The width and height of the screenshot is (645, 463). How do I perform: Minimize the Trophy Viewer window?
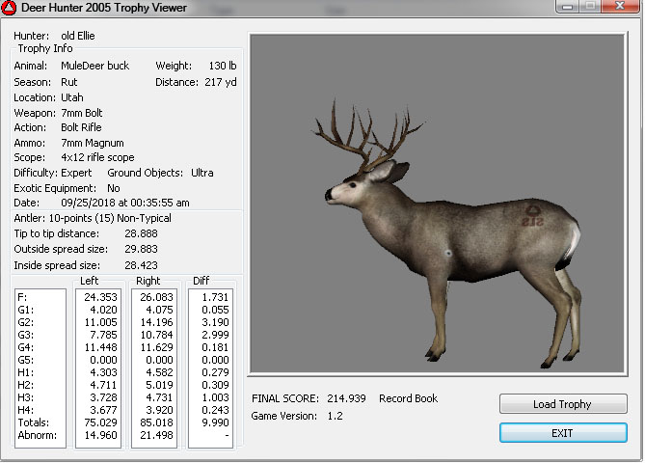[x=564, y=10]
